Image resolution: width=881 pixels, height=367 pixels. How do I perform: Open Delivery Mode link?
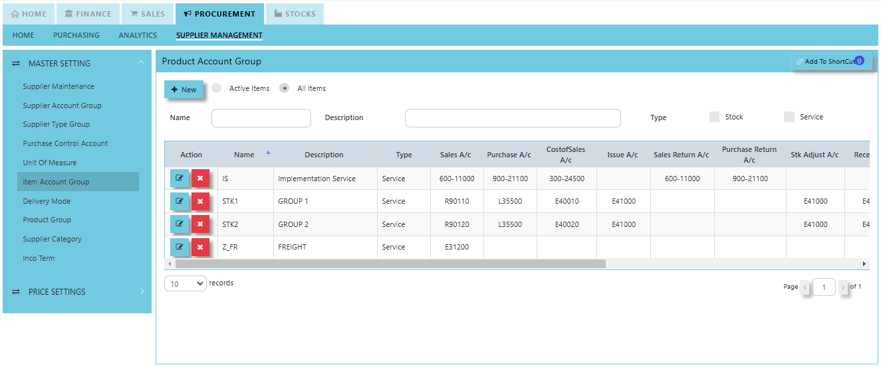tap(47, 201)
